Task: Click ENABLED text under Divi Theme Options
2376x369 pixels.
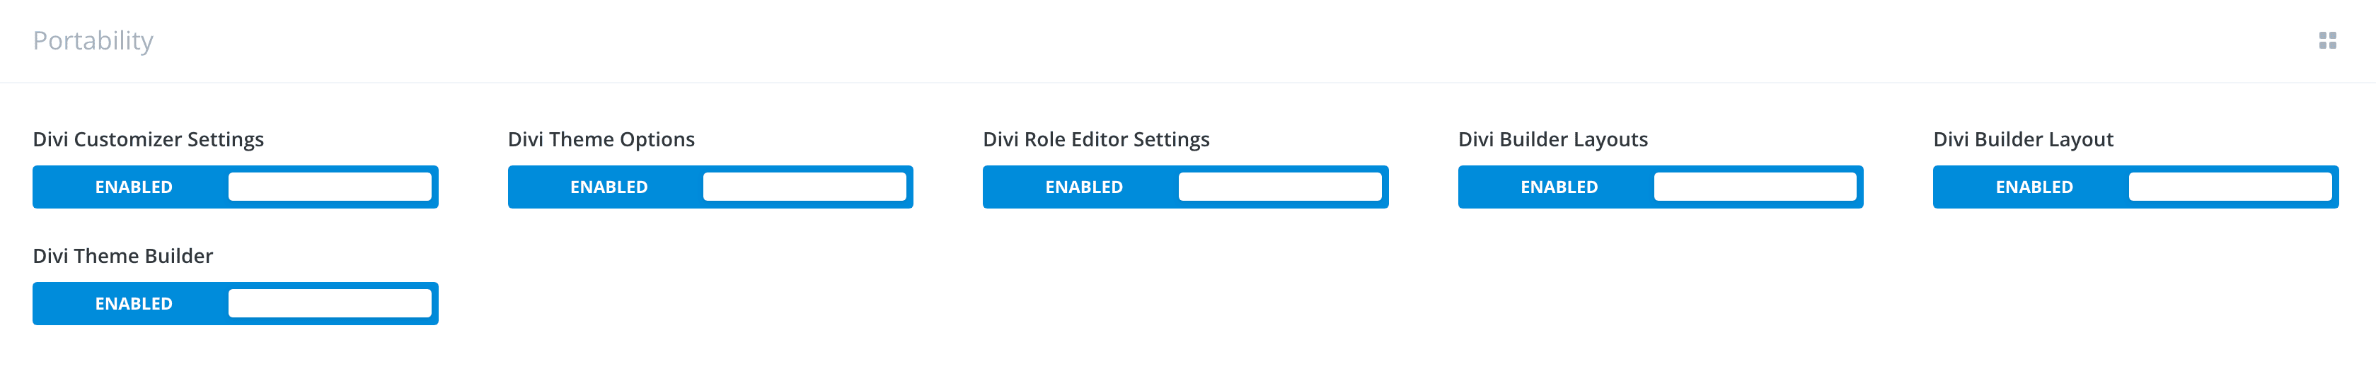Action: click(609, 187)
